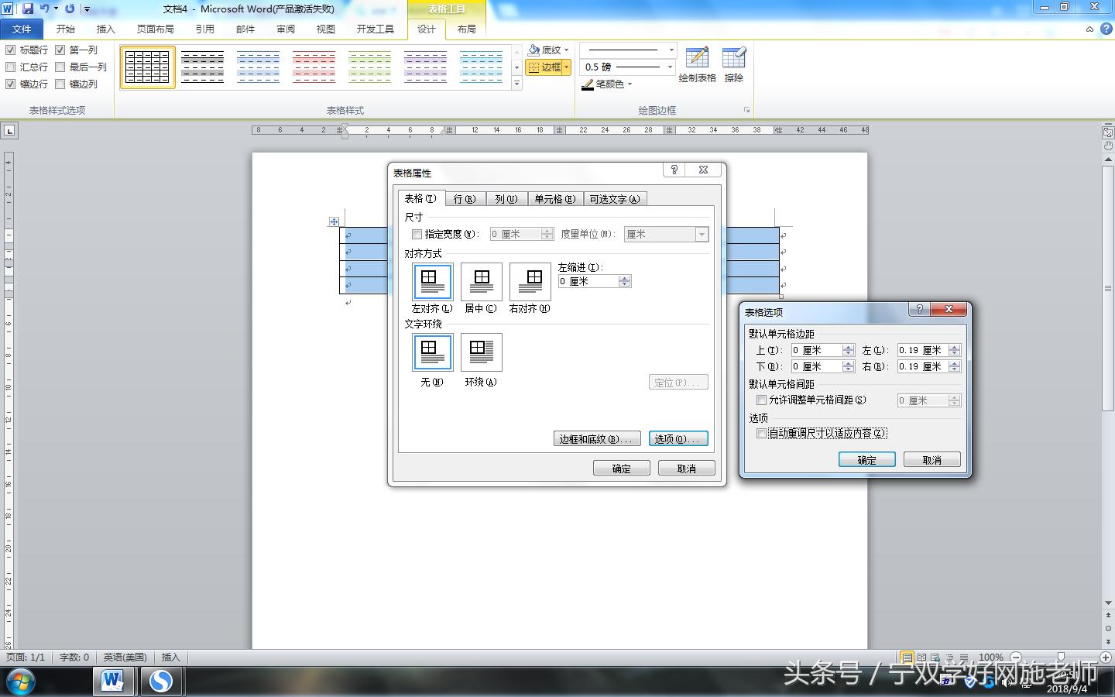The height and width of the screenshot is (697, 1115).
Task: Switch to the Row (行) tab
Action: click(x=465, y=199)
